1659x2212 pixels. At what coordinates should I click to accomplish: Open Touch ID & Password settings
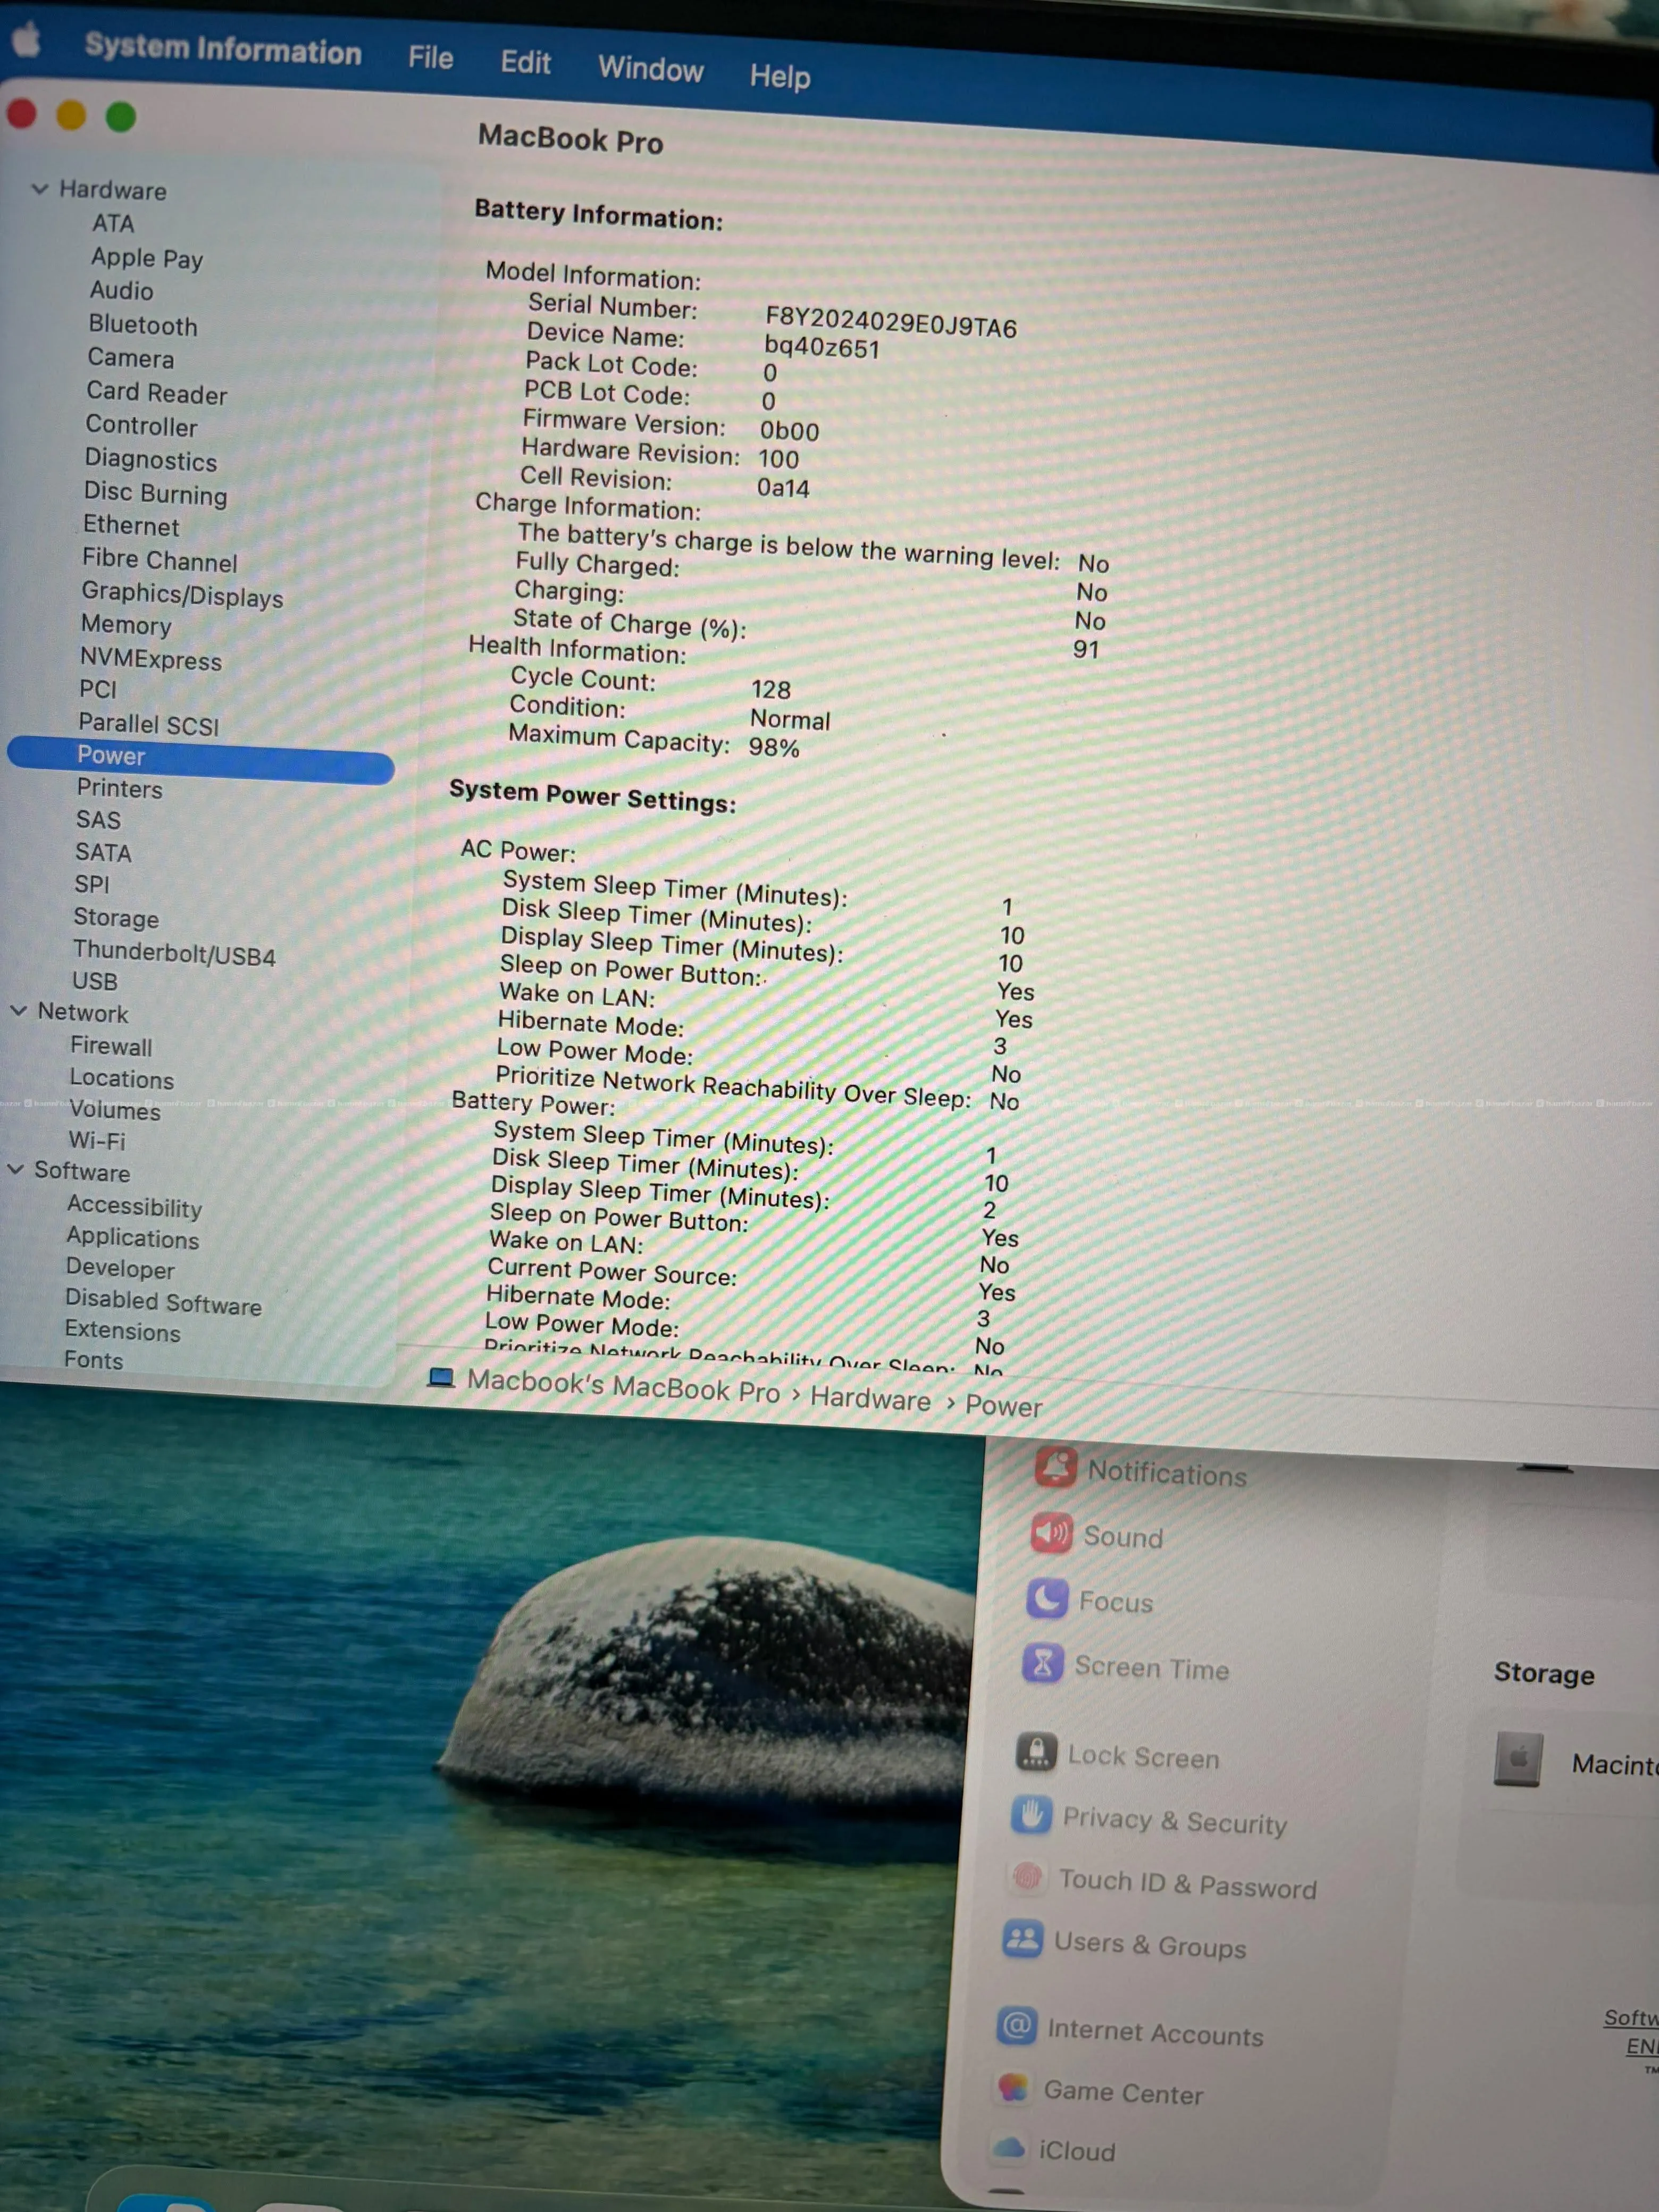1162,1884
